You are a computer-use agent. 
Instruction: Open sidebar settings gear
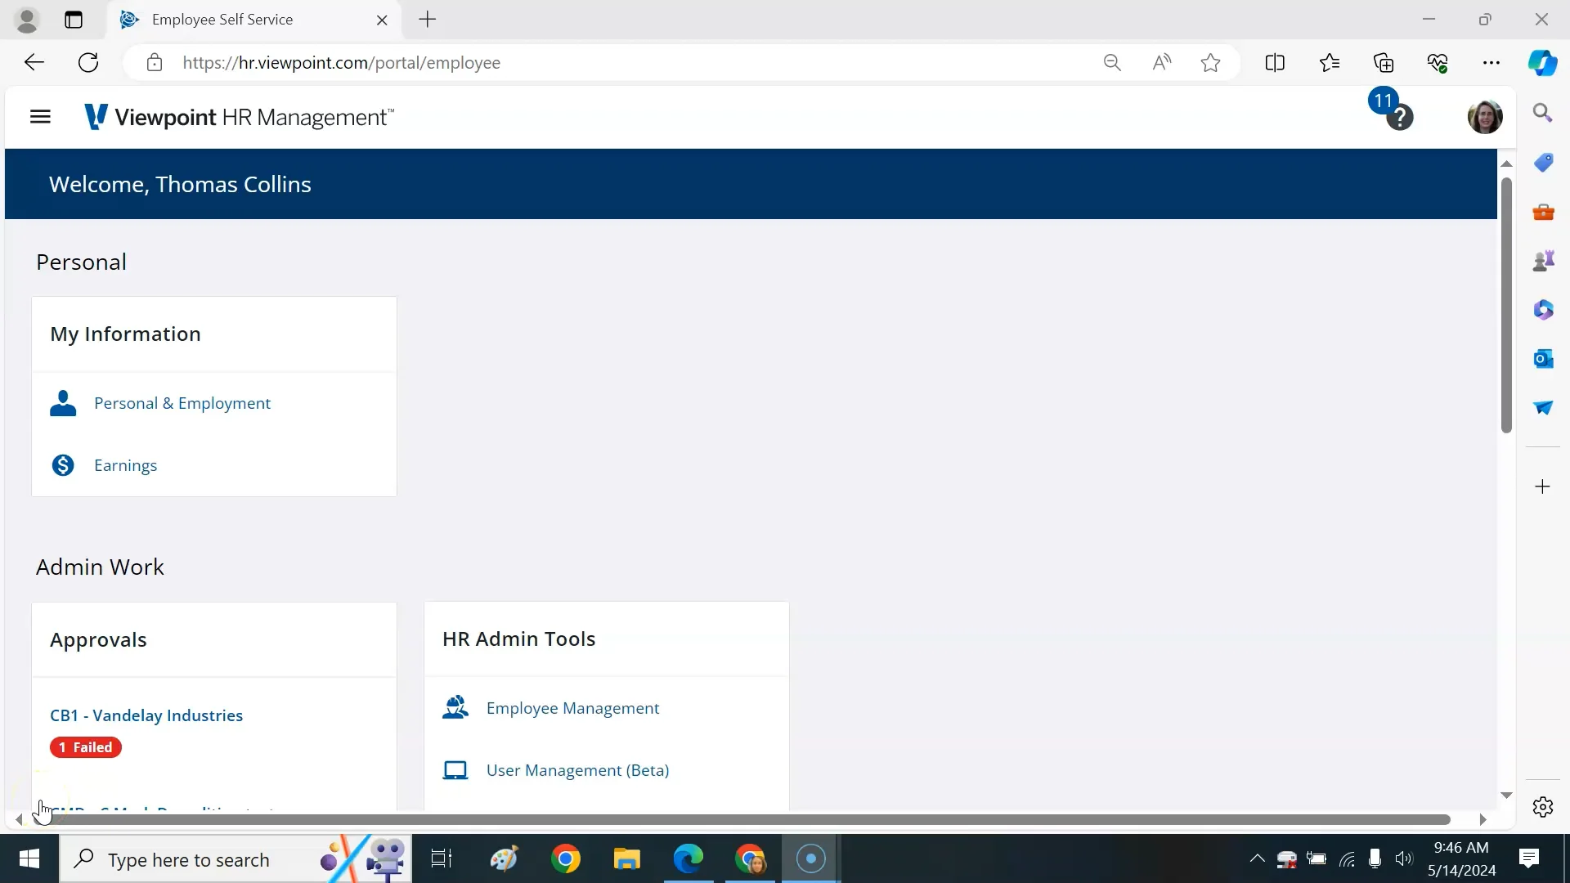[x=1543, y=807]
